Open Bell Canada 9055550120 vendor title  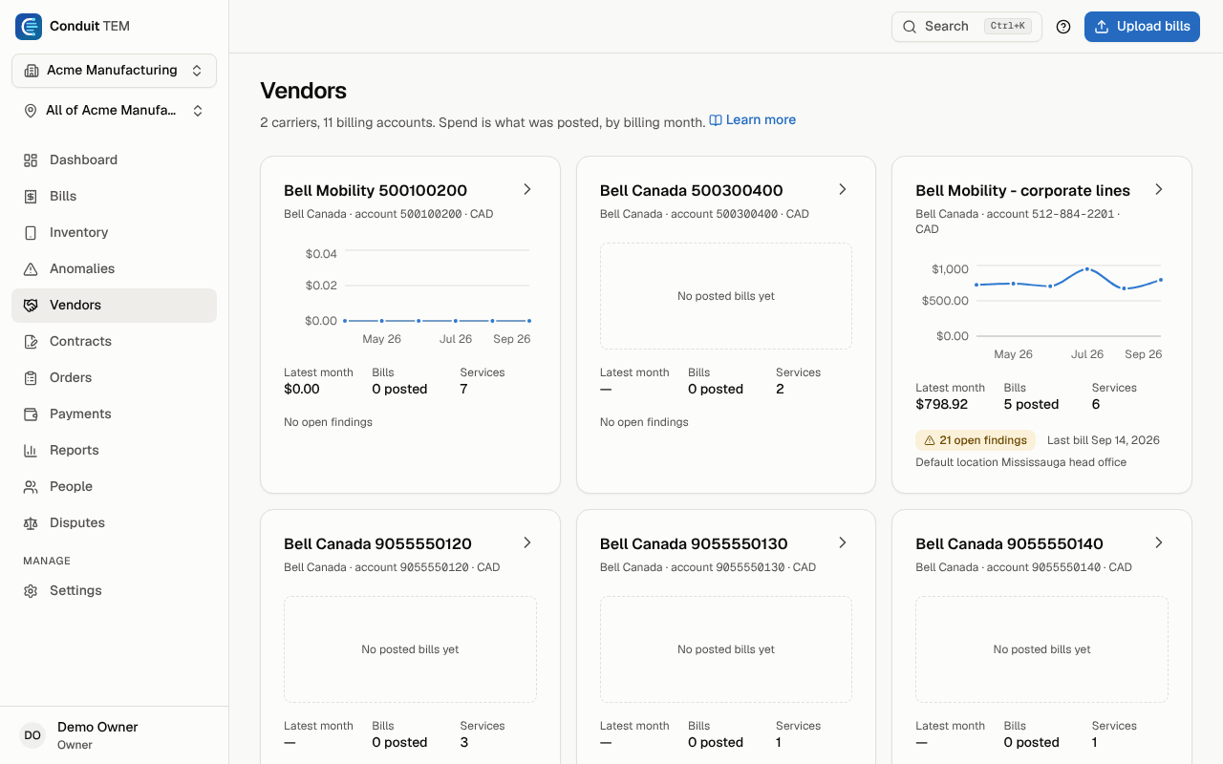click(377, 544)
